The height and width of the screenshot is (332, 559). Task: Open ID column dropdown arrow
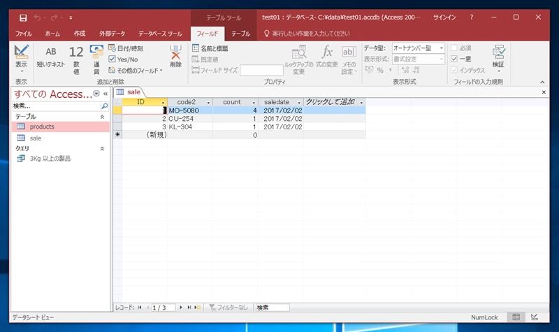(x=163, y=102)
